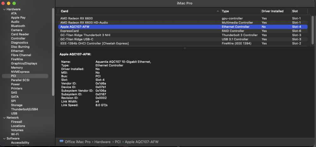Viewport: 316px width, 147px height.
Task: Collapse the Software section in sidebar
Action: [x=4, y=138]
